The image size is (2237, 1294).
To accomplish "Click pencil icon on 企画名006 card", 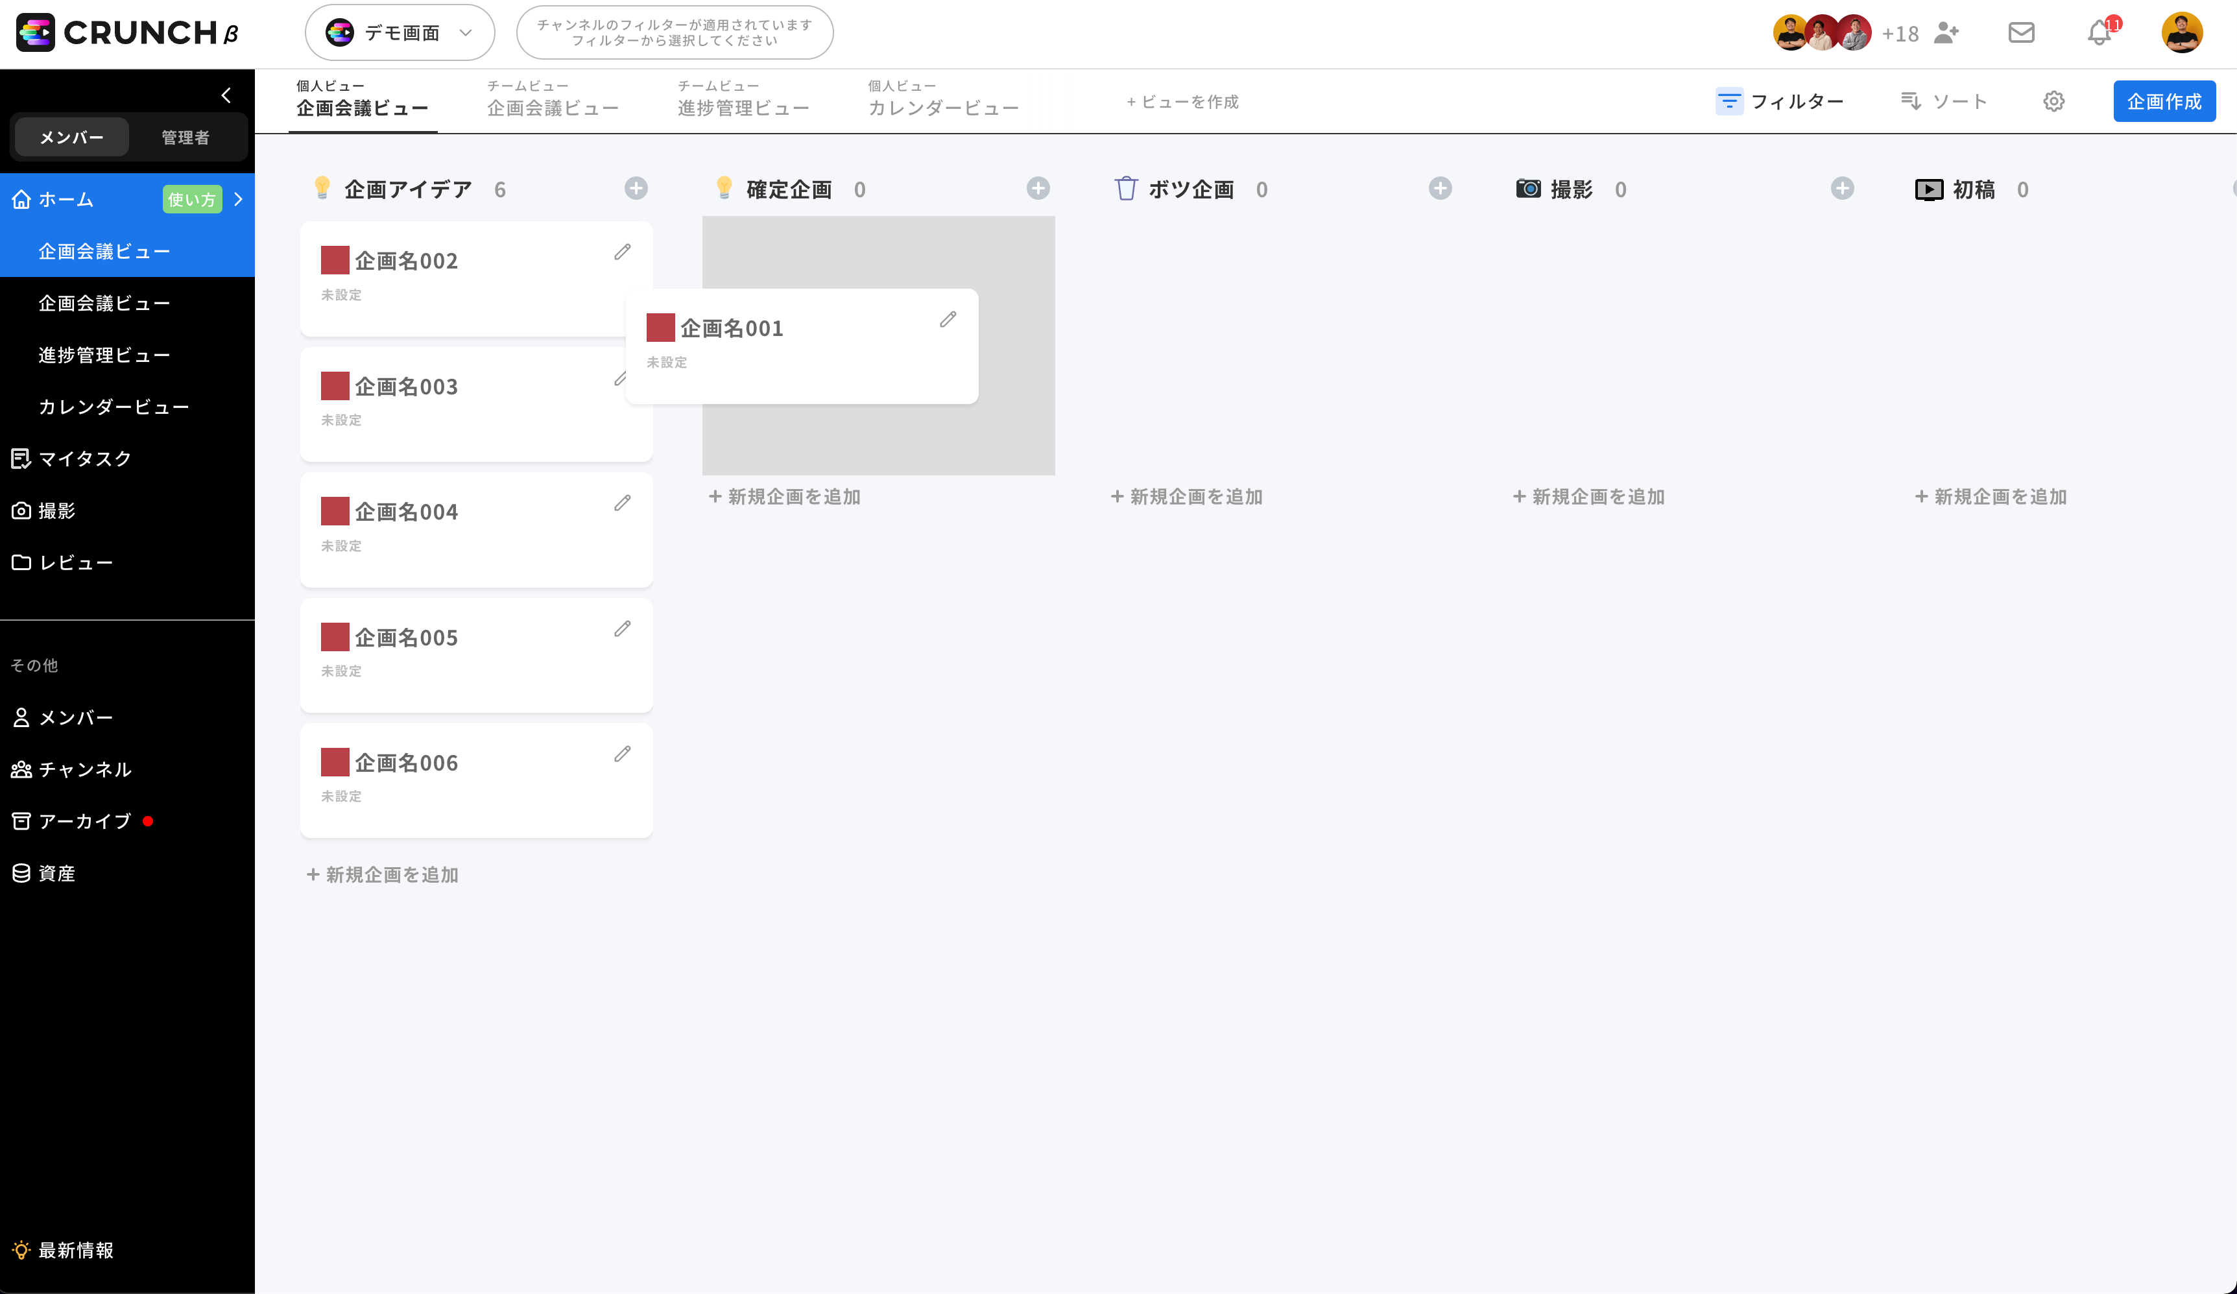I will tap(622, 754).
